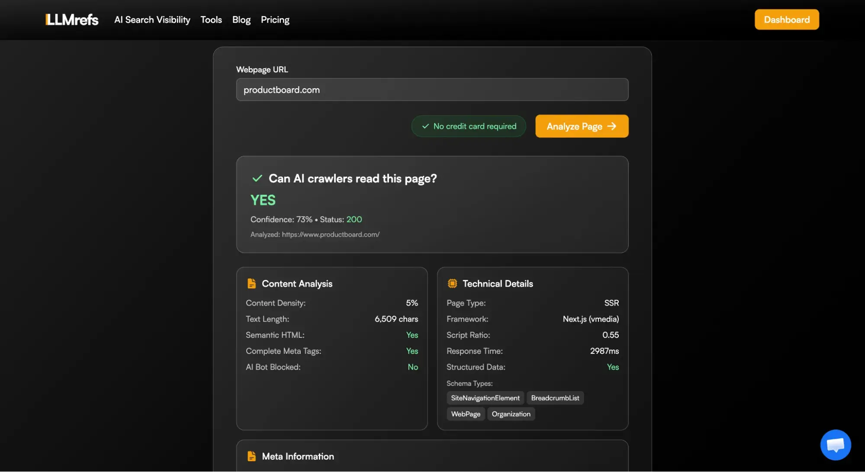Click the Technical Details chip icon
Screen dimensions: 865x472
(452, 283)
